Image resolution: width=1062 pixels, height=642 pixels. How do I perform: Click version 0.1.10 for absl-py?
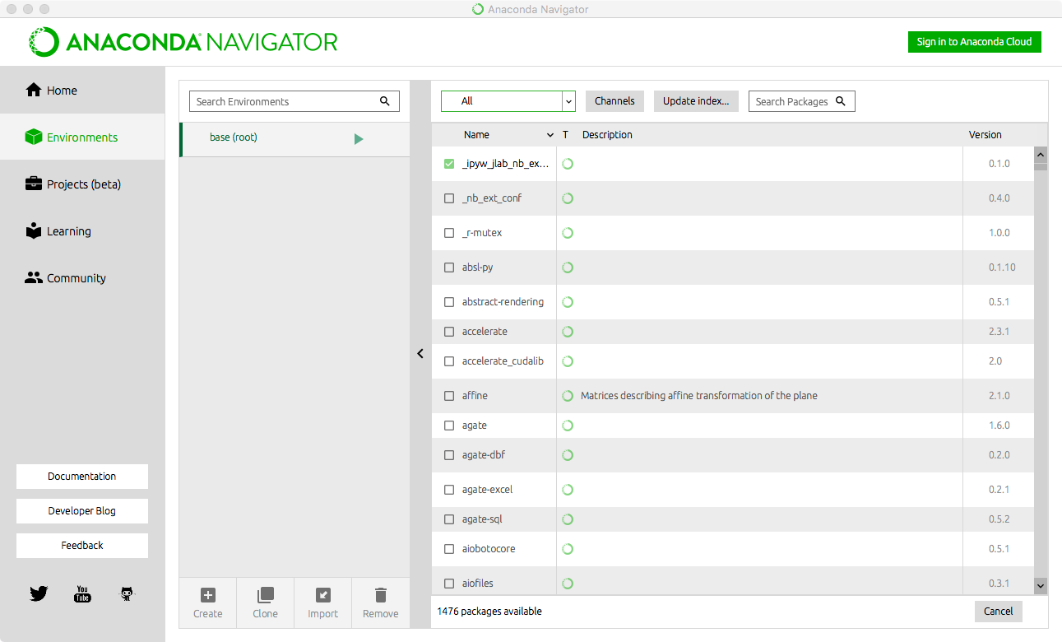tap(1002, 267)
